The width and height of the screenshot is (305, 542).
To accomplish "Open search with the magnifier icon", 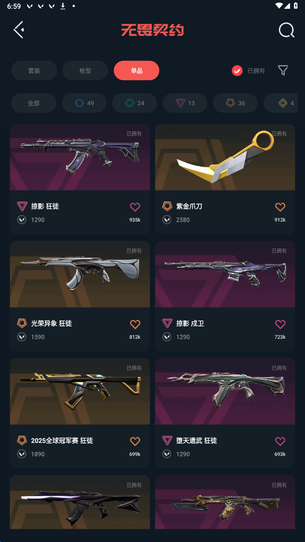I will pos(286,30).
